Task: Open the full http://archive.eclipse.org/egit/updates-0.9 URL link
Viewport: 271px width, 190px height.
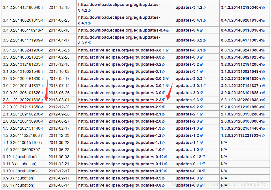Action: [x=122, y=178]
